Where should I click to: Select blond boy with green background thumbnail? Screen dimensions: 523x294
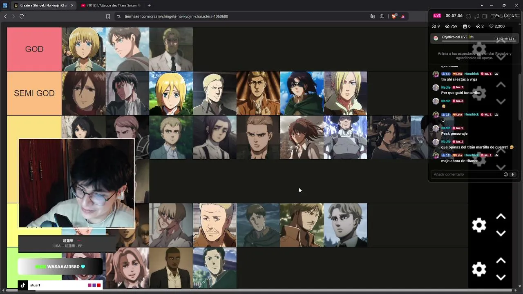pyautogui.click(x=171, y=138)
